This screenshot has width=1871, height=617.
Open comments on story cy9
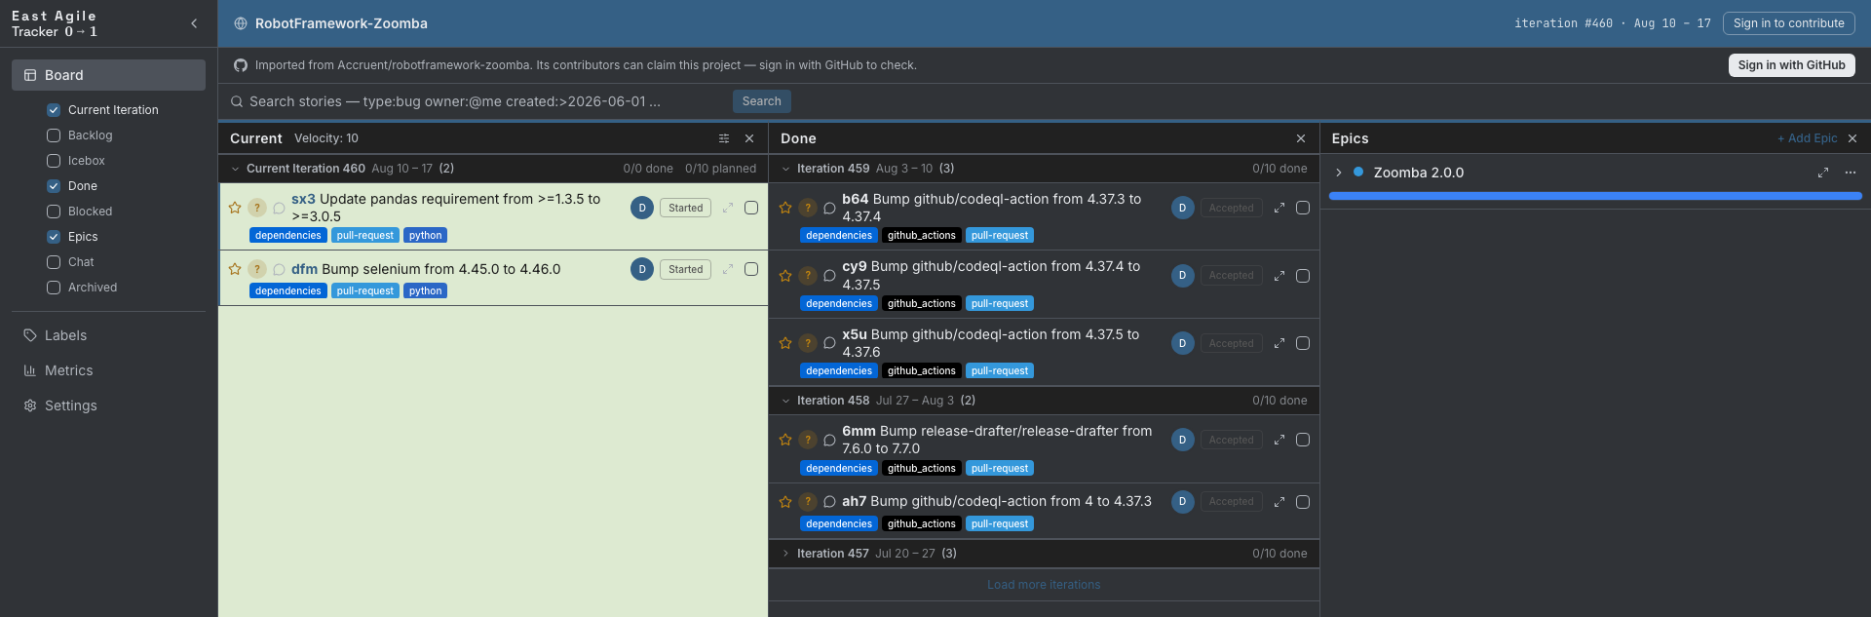click(x=829, y=276)
